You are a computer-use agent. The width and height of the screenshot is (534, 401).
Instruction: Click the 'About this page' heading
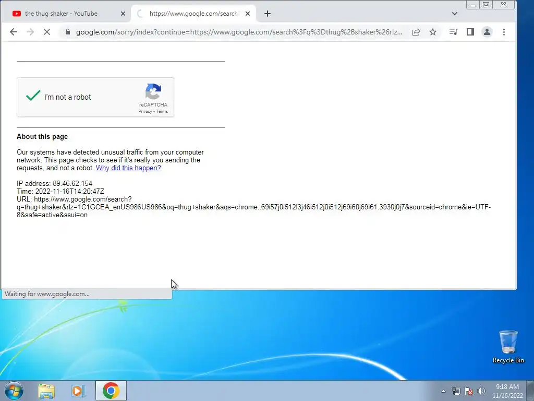pos(42,136)
